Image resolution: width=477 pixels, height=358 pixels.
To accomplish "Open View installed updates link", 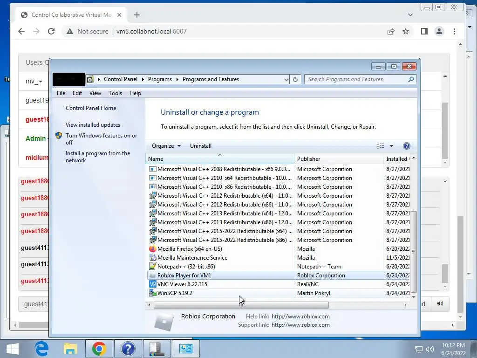I will pyautogui.click(x=93, y=125).
